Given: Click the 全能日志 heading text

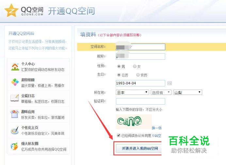Looking at the screenshot, I should click(x=28, y=96).
